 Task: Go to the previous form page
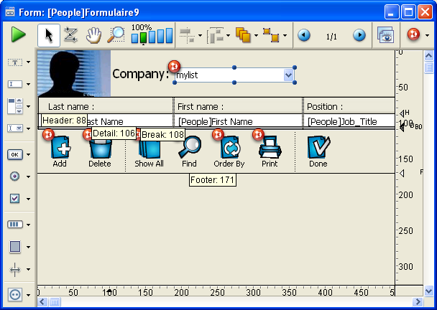pos(304,35)
